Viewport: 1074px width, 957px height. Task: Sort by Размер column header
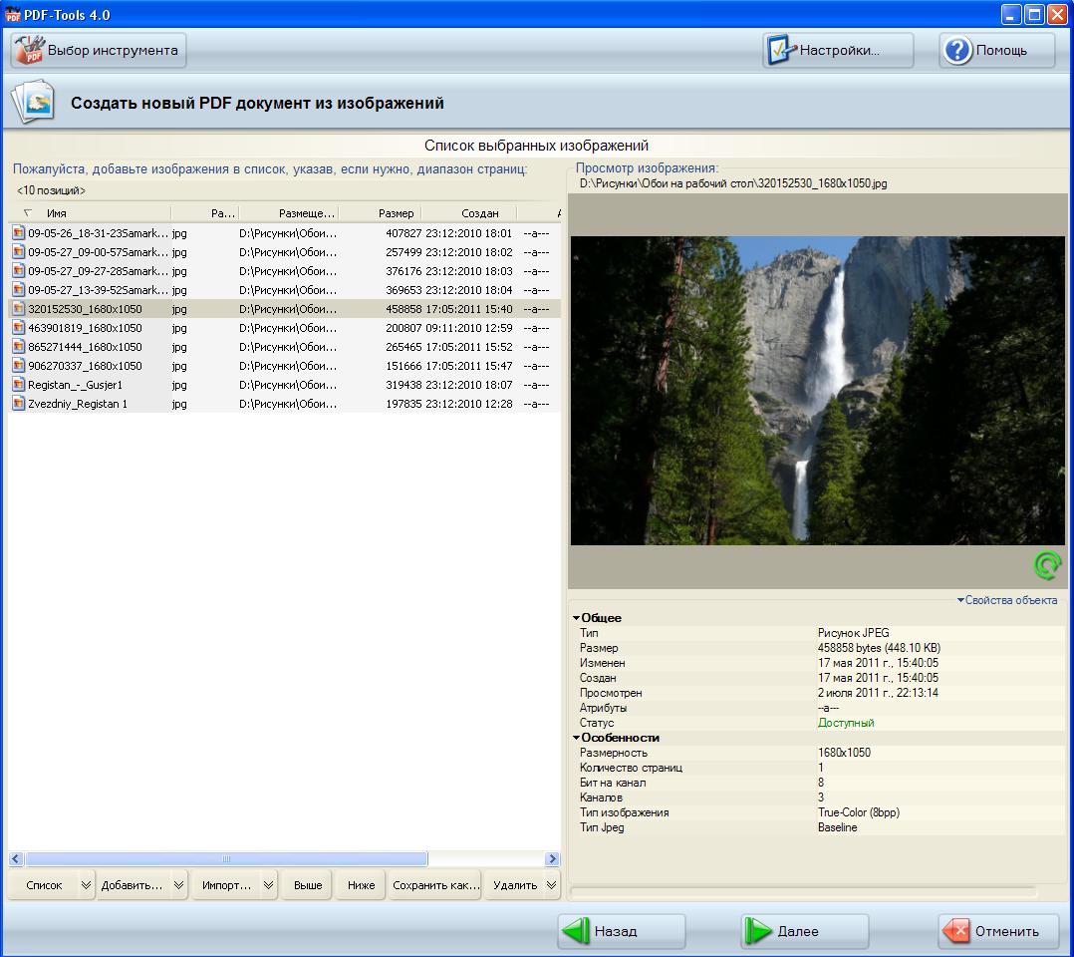[381, 213]
